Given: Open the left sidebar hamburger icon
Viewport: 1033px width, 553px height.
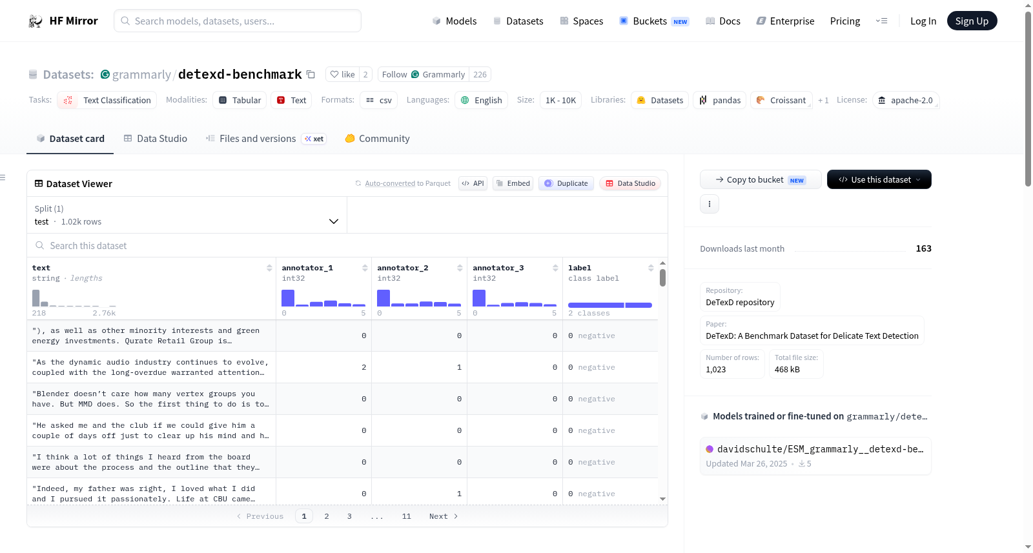Looking at the screenshot, I should coord(3,177).
